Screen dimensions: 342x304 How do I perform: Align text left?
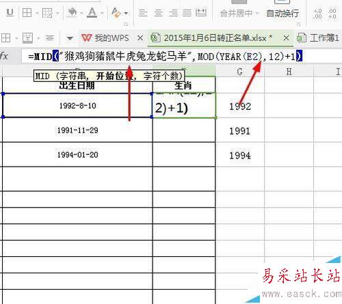coord(143,13)
